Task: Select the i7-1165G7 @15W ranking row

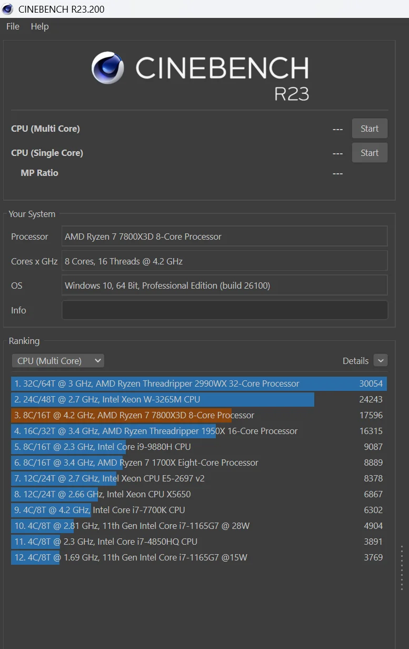Action: [x=199, y=557]
